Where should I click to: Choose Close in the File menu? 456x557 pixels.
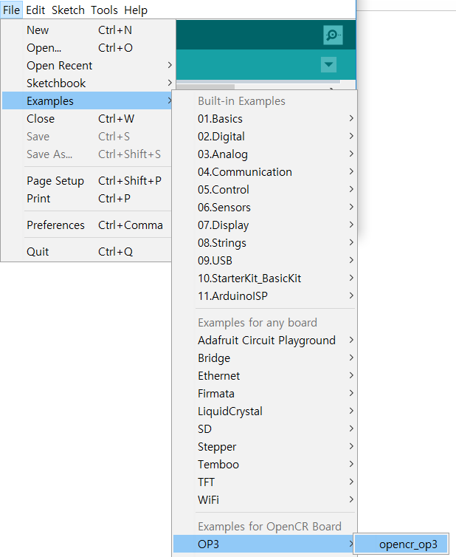(x=87, y=119)
